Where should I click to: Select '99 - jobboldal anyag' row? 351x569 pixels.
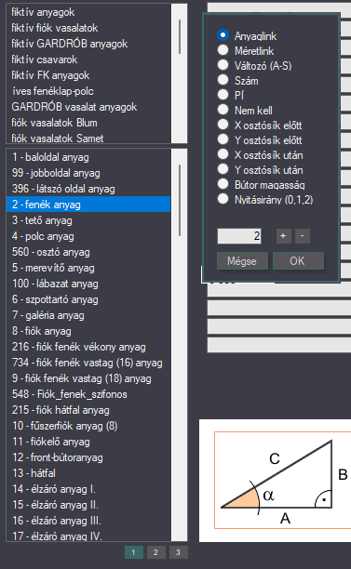click(88, 173)
